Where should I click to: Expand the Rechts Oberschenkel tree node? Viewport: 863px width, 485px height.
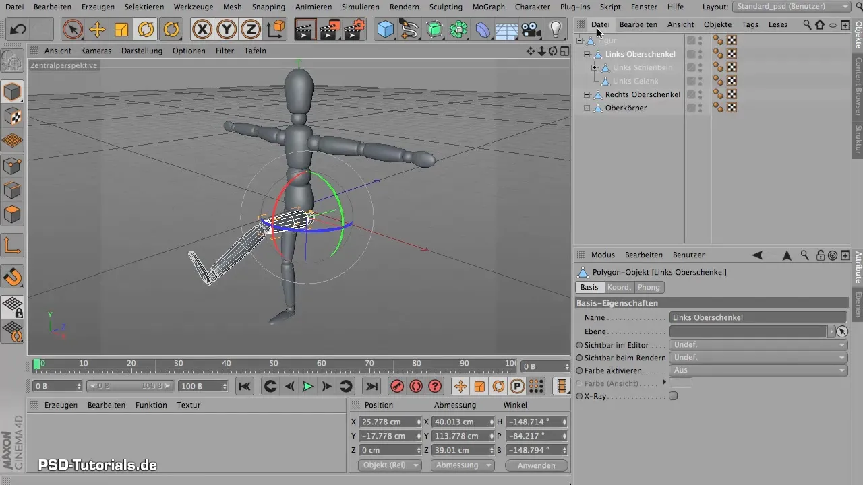pos(587,94)
